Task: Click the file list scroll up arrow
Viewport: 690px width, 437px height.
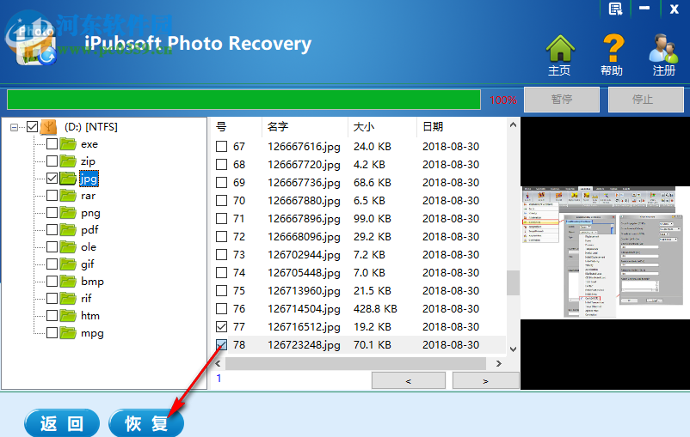Action: (x=513, y=124)
